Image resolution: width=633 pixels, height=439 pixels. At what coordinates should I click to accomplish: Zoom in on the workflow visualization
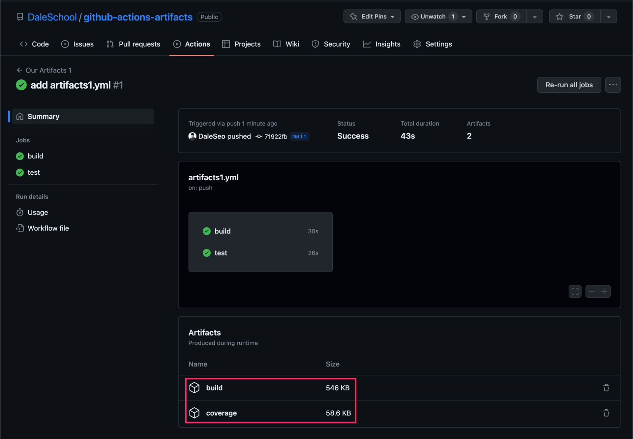coord(604,291)
